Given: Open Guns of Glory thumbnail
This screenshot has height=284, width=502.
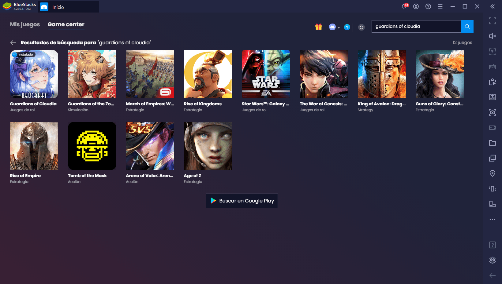Looking at the screenshot, I should (x=440, y=74).
